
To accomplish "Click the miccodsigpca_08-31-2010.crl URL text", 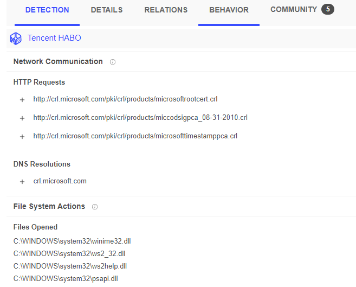I will pos(140,118).
